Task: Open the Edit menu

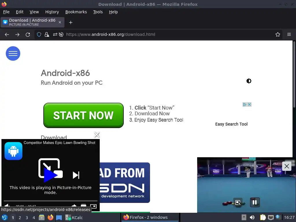Action: [x=20, y=12]
